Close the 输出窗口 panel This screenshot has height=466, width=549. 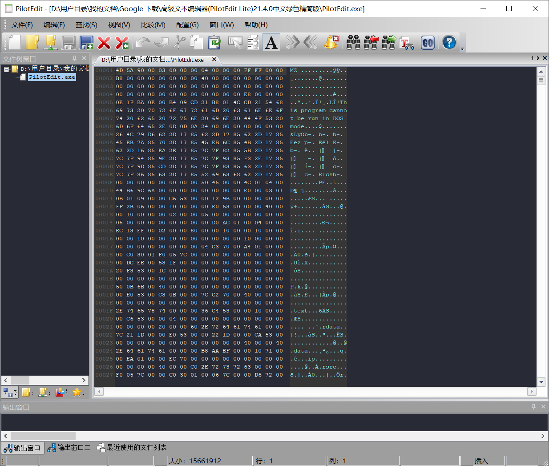543,407
